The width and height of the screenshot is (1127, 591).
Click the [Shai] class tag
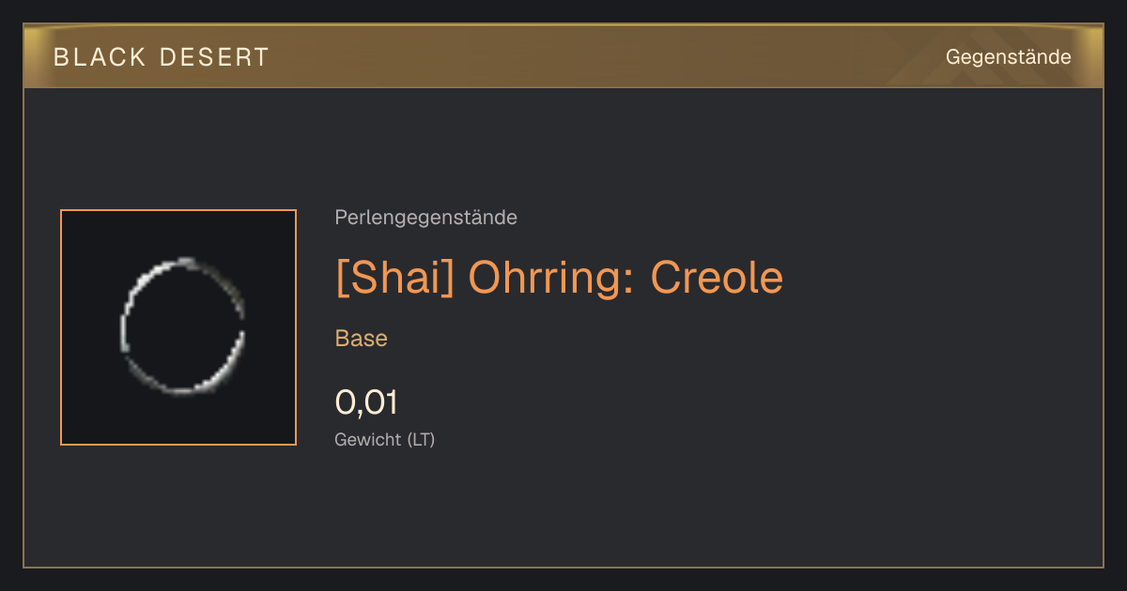(x=394, y=277)
